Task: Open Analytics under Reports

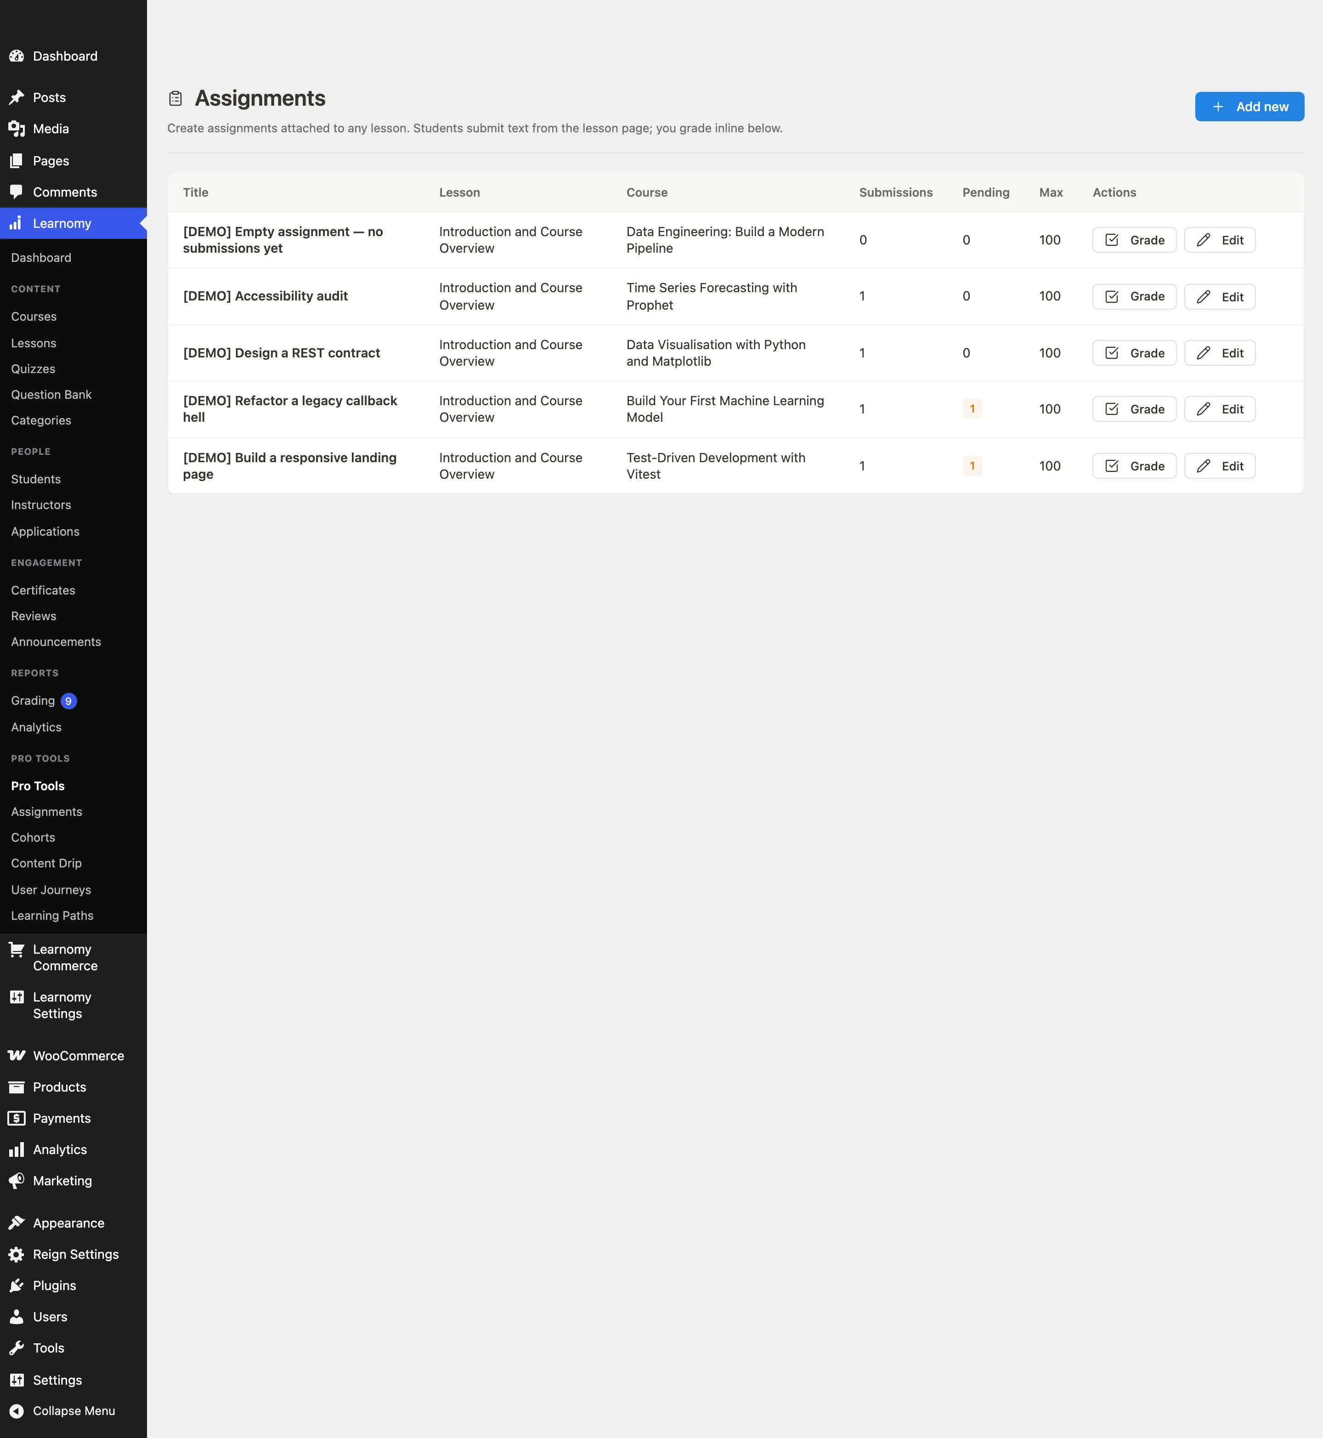Action: (36, 728)
